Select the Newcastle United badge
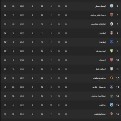This screenshot has height=121, width=121. coord(112,96)
